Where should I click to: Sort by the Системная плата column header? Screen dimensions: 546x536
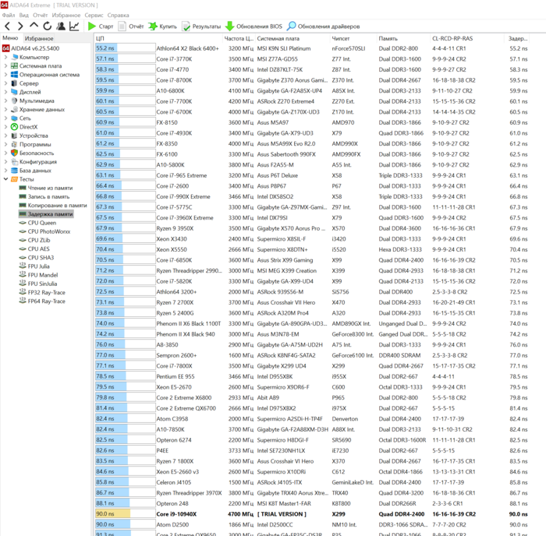(x=292, y=38)
